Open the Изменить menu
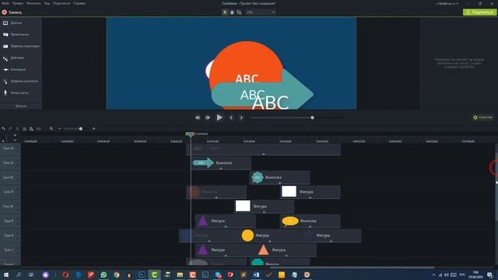 33,3
